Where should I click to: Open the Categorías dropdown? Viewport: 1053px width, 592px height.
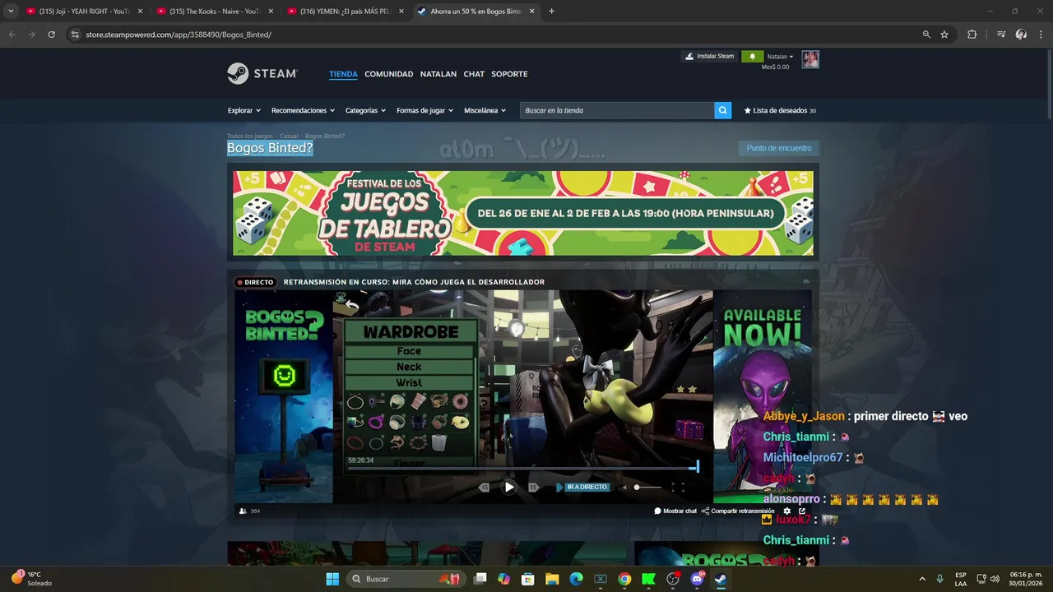(365, 110)
